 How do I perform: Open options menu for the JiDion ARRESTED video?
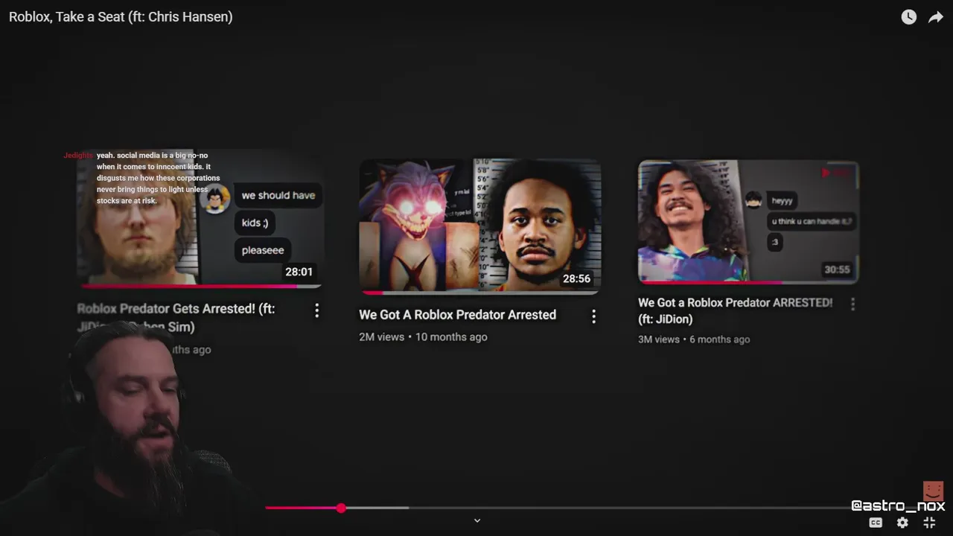852,304
